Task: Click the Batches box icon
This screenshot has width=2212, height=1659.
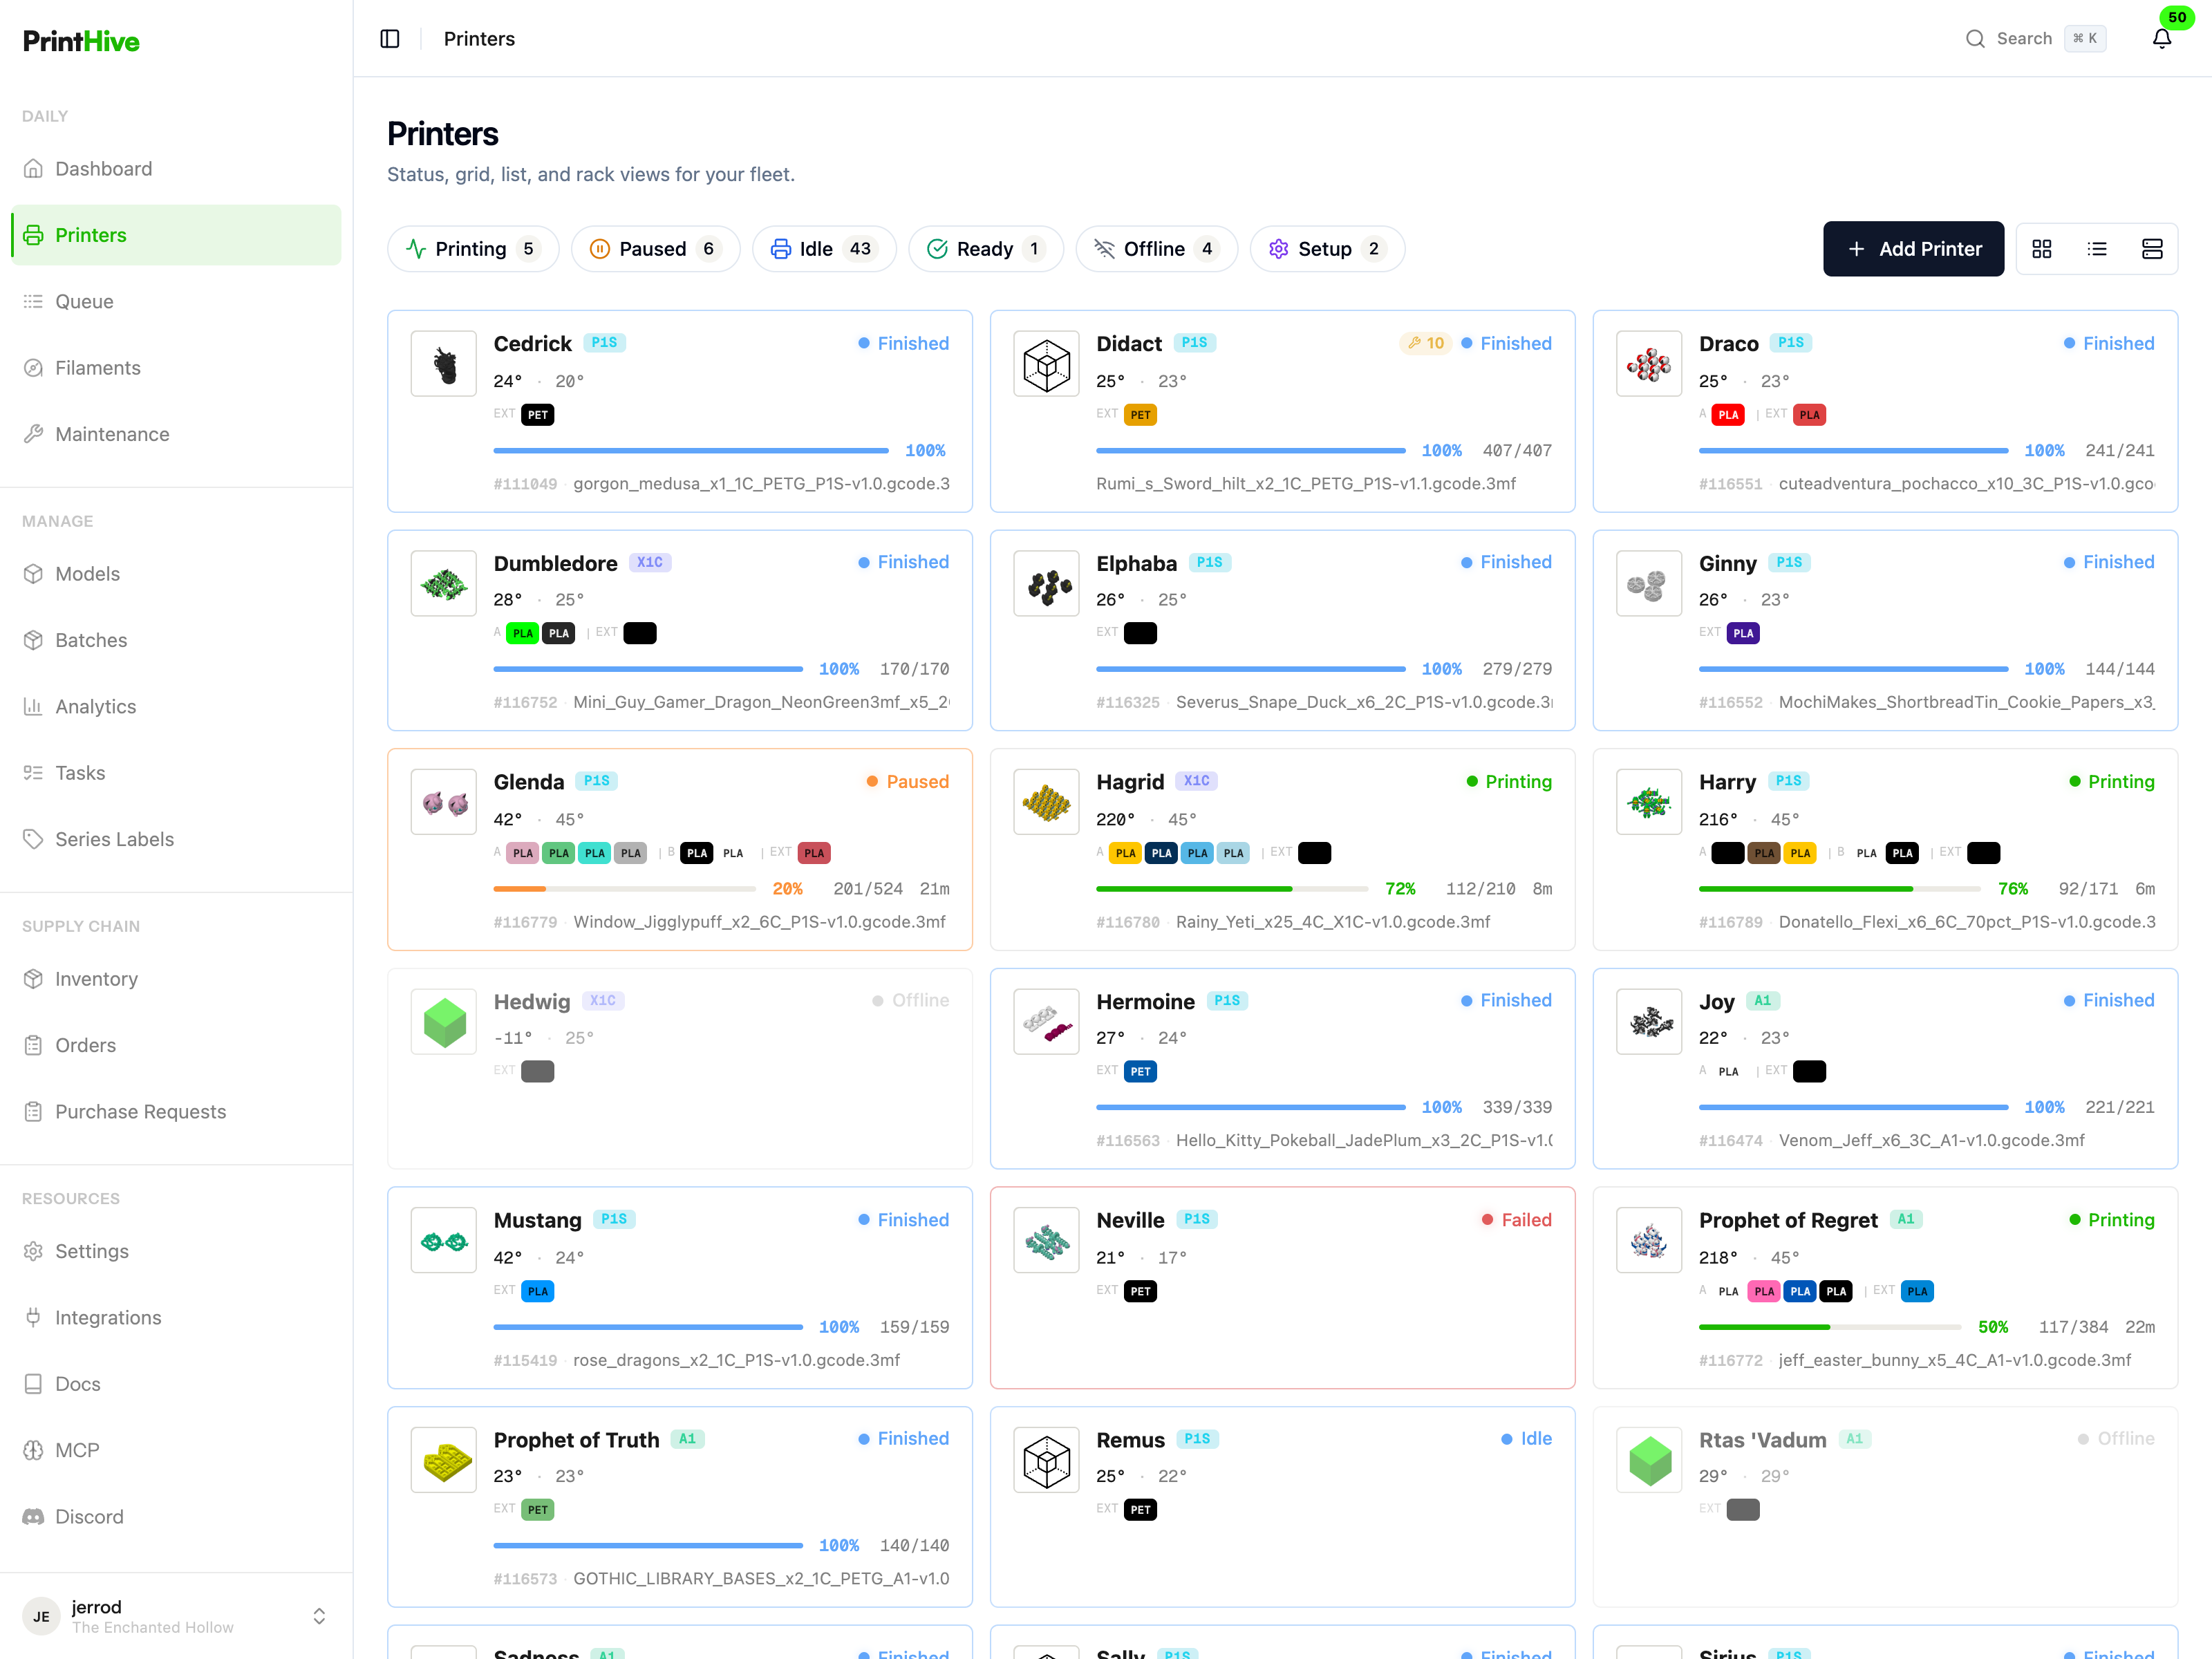Action: pos(34,640)
